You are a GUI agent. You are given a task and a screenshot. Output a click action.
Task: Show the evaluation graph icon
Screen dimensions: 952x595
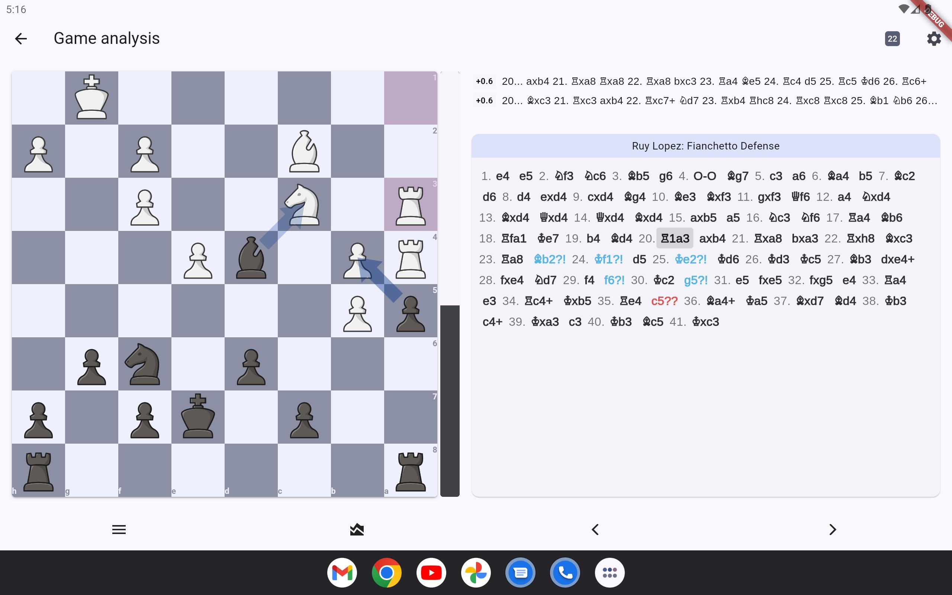point(357,529)
